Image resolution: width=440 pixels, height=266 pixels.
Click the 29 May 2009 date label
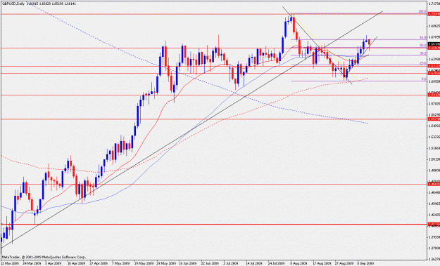tap(166, 263)
